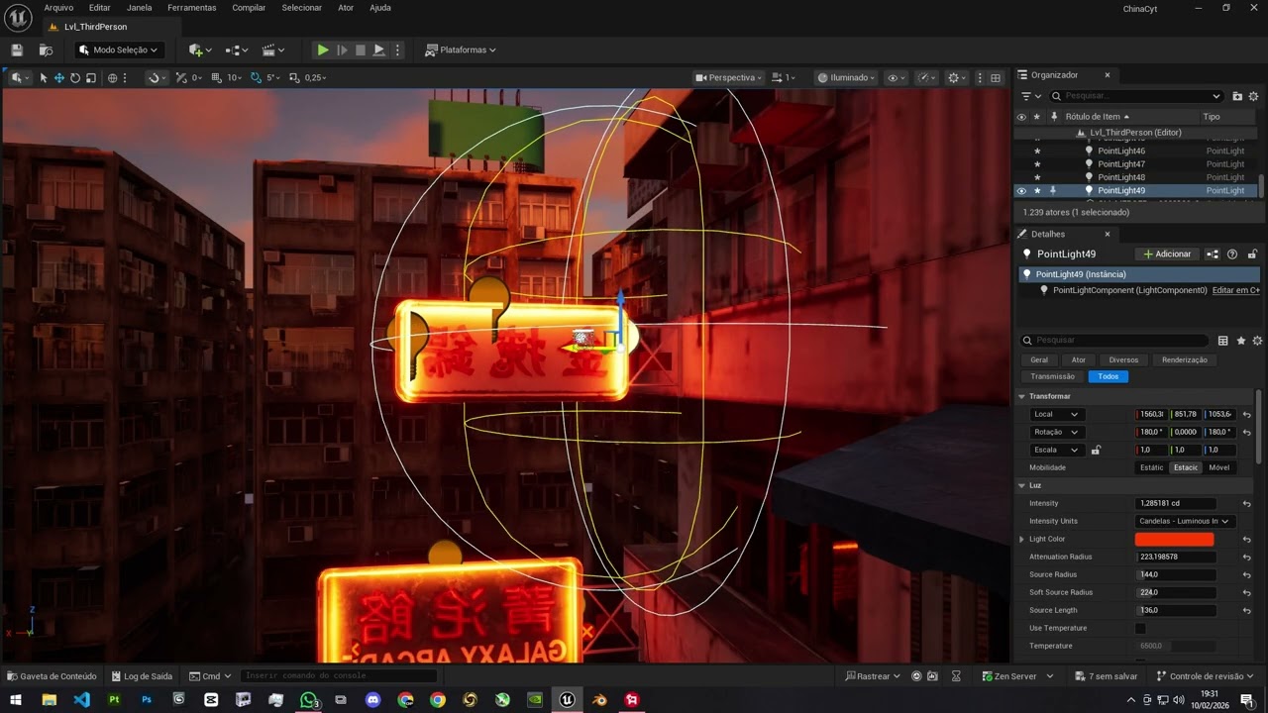Viewport: 1268px width, 713px height.
Task: Open the Janela menu
Action: 140,7
